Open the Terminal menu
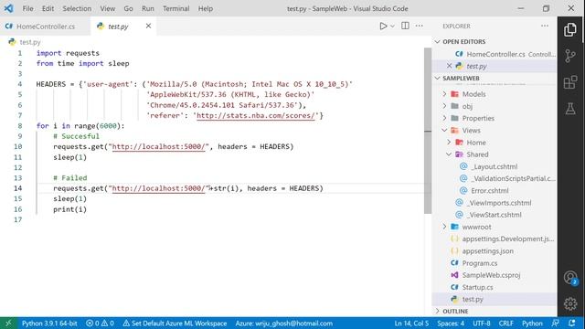 point(176,8)
